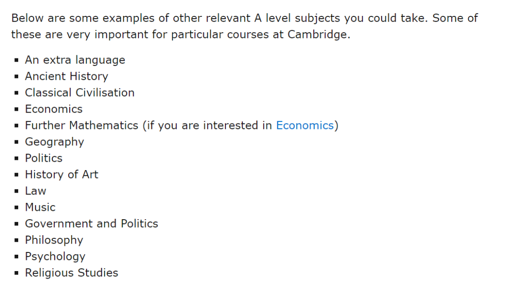Screen dimensions: 505x287
Task: Click on 'Further Mathematics' text
Action: point(81,125)
